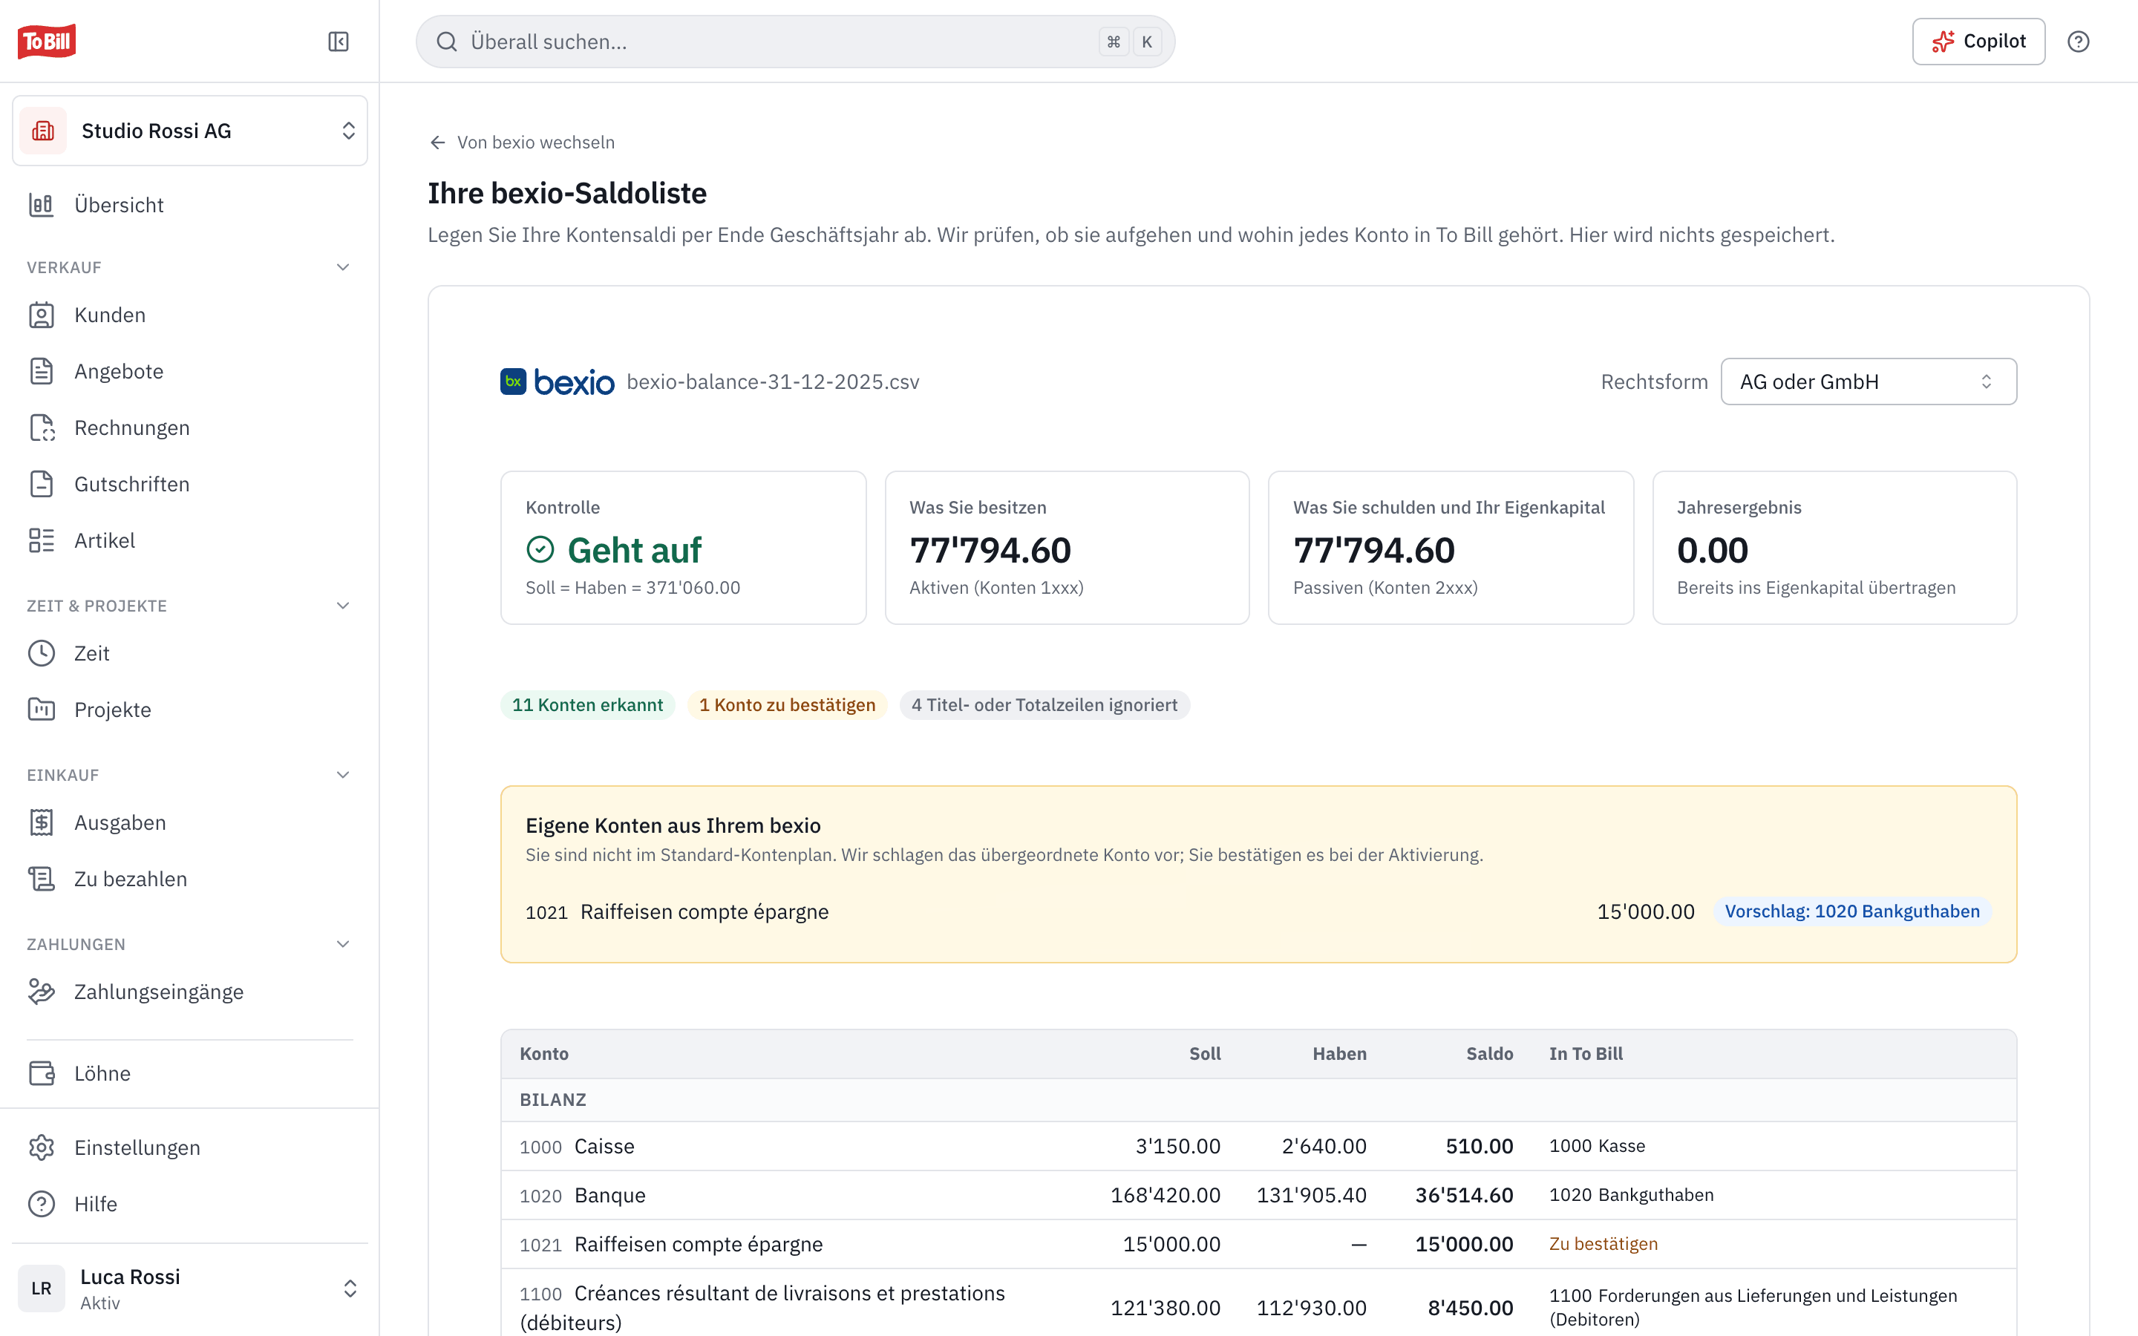The height and width of the screenshot is (1336, 2138).
Task: Click the 1020 Banque table row
Action: (1258, 1196)
